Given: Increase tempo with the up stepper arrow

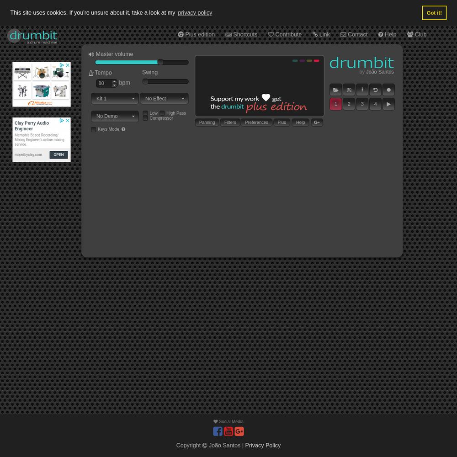Looking at the screenshot, I should [114, 81].
